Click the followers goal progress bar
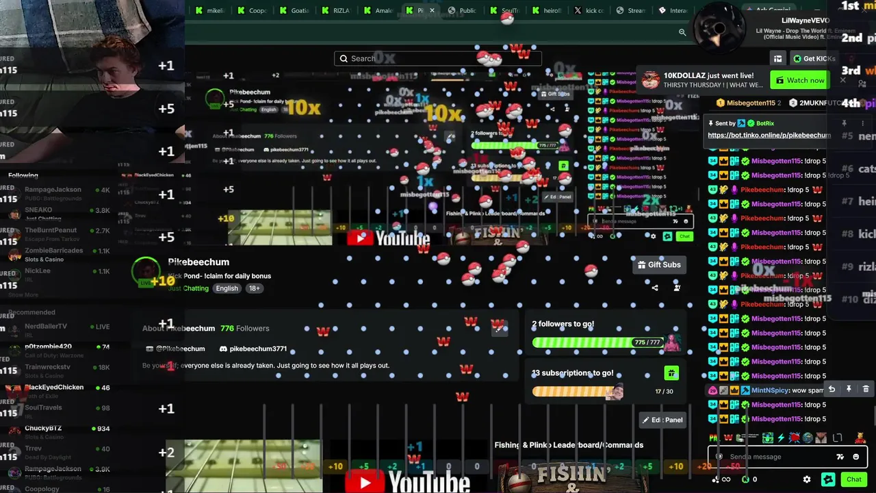Viewport: 876px width, 493px height. click(x=597, y=342)
